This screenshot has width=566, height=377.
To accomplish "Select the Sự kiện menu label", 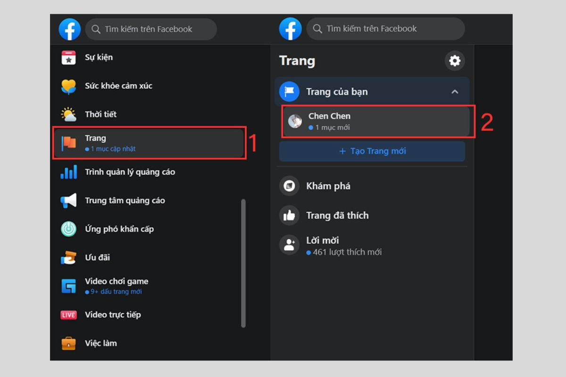I will (x=99, y=57).
